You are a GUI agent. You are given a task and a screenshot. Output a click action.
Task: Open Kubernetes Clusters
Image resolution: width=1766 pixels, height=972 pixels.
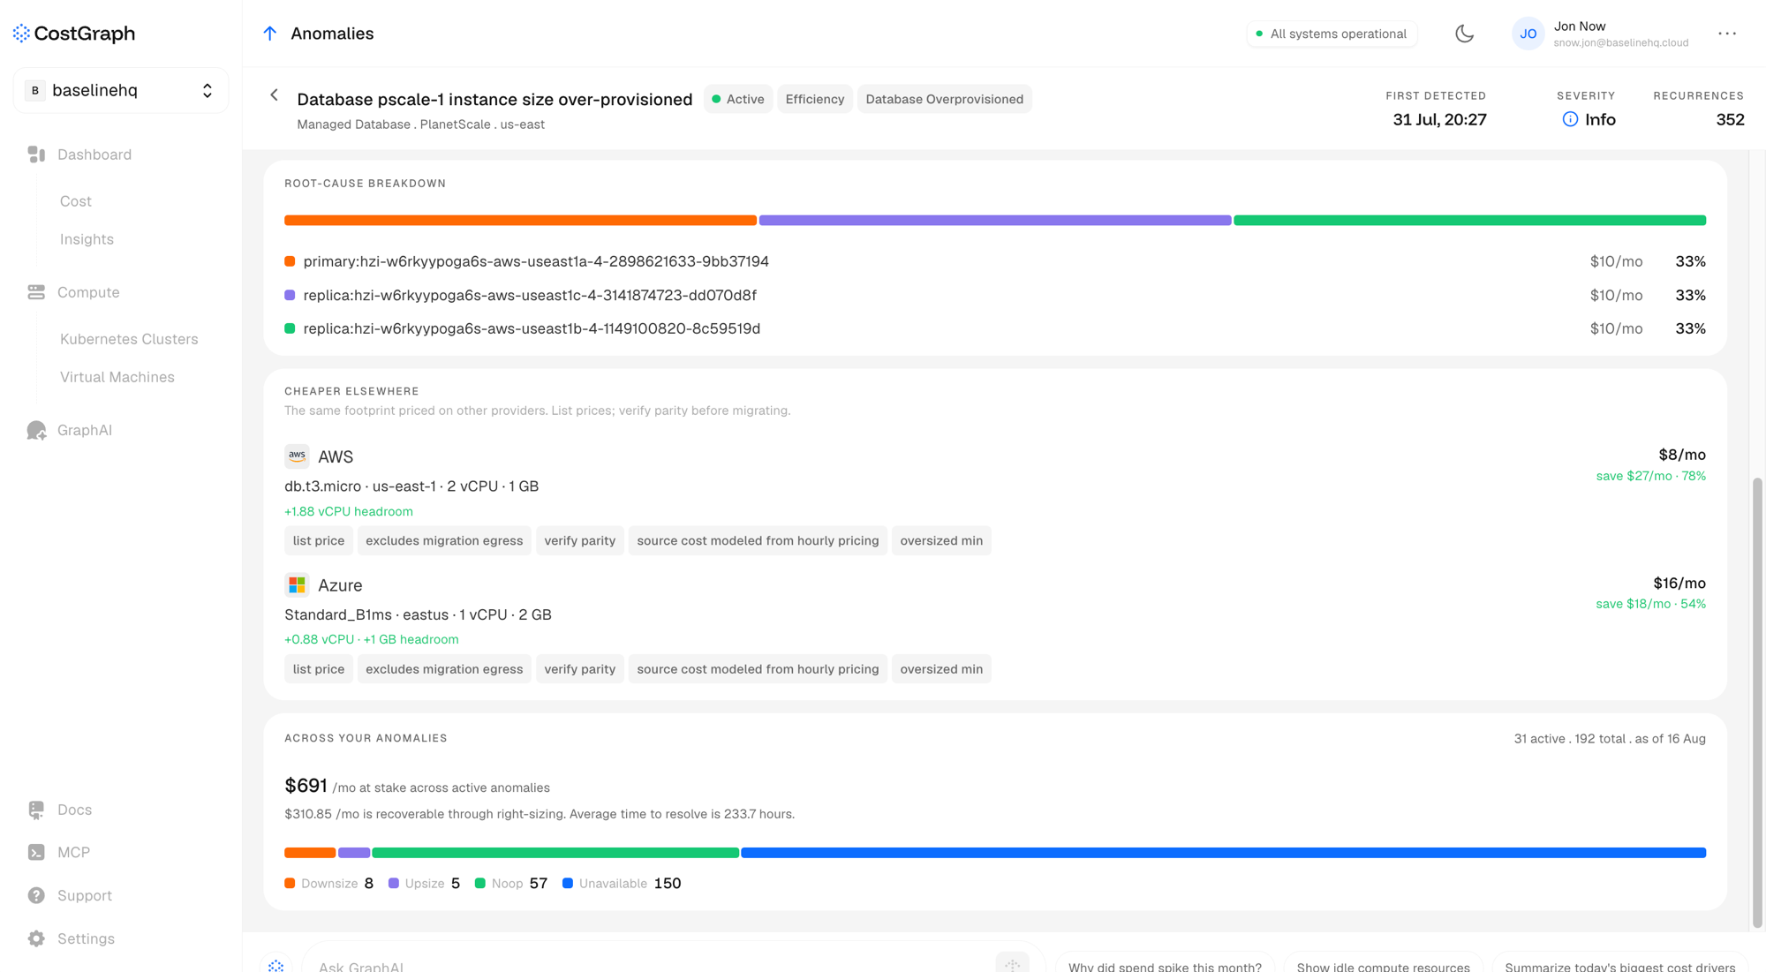tap(129, 339)
